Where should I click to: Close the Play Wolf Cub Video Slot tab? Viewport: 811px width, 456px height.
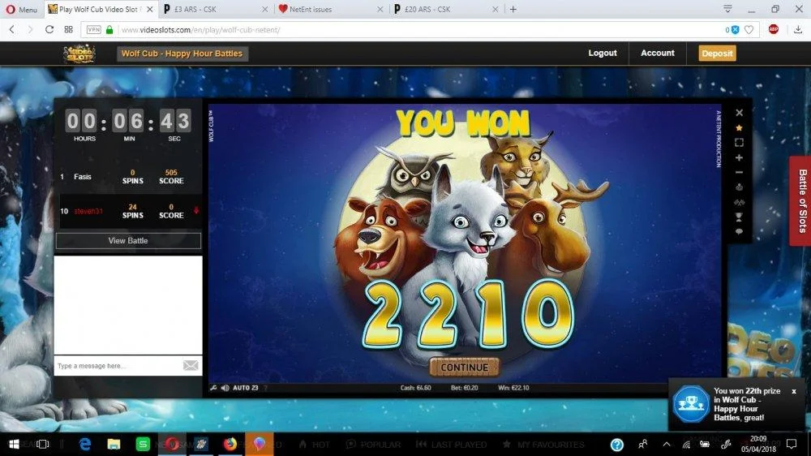pyautogui.click(x=149, y=9)
